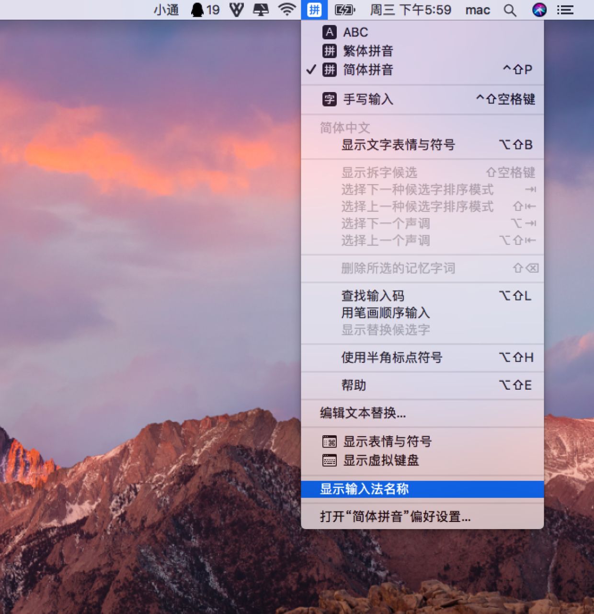
Task: Open 打开"简体拼音"偏好设置…
Action: click(x=423, y=517)
